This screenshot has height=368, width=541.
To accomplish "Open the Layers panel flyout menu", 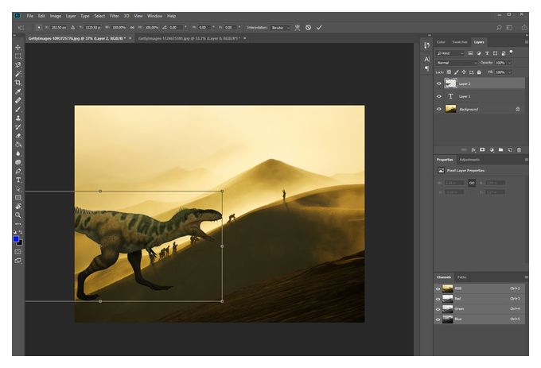I will [526, 42].
